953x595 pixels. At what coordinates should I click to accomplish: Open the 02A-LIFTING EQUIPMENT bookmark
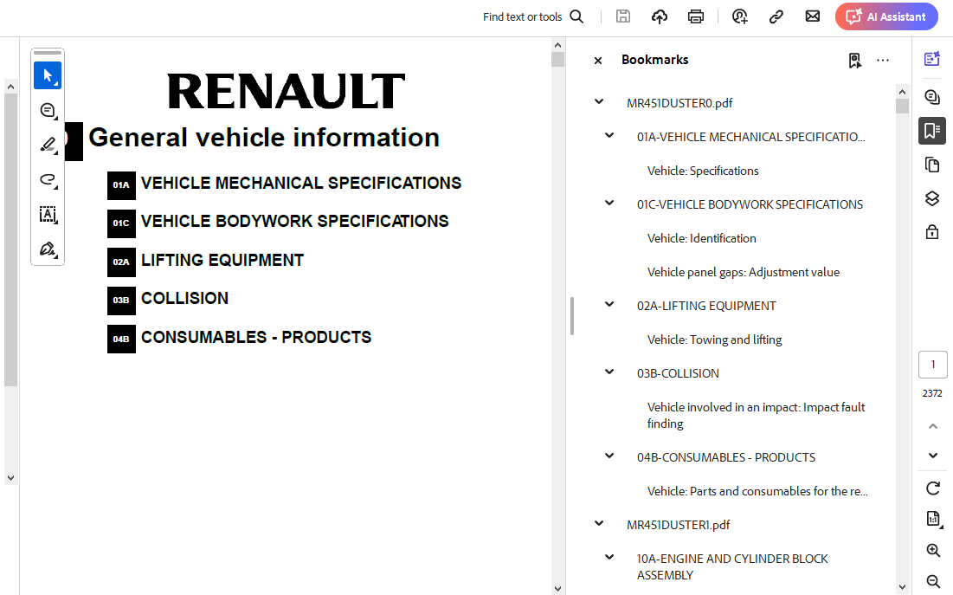click(706, 306)
